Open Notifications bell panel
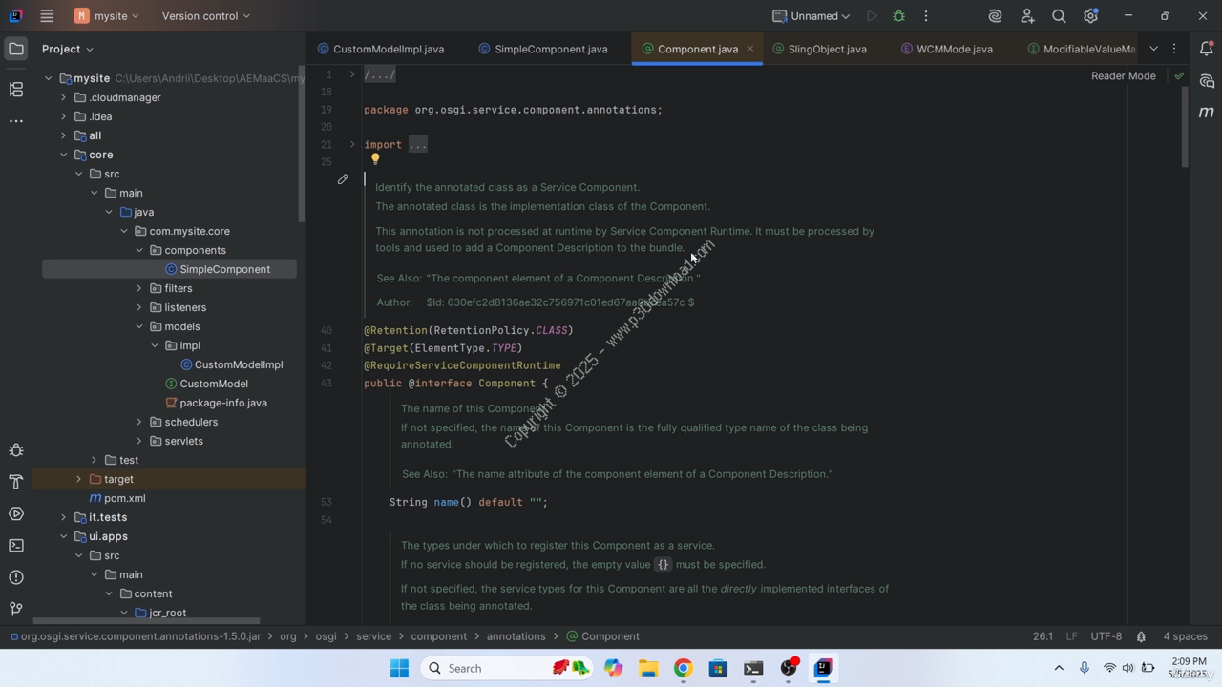The width and height of the screenshot is (1222, 687). point(1206,49)
